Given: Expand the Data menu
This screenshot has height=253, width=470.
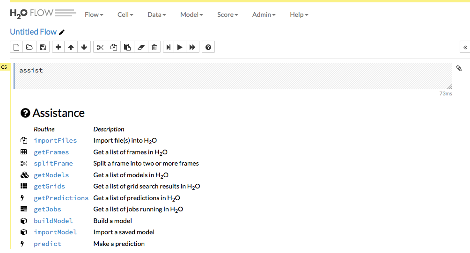Looking at the screenshot, I should coord(156,14).
